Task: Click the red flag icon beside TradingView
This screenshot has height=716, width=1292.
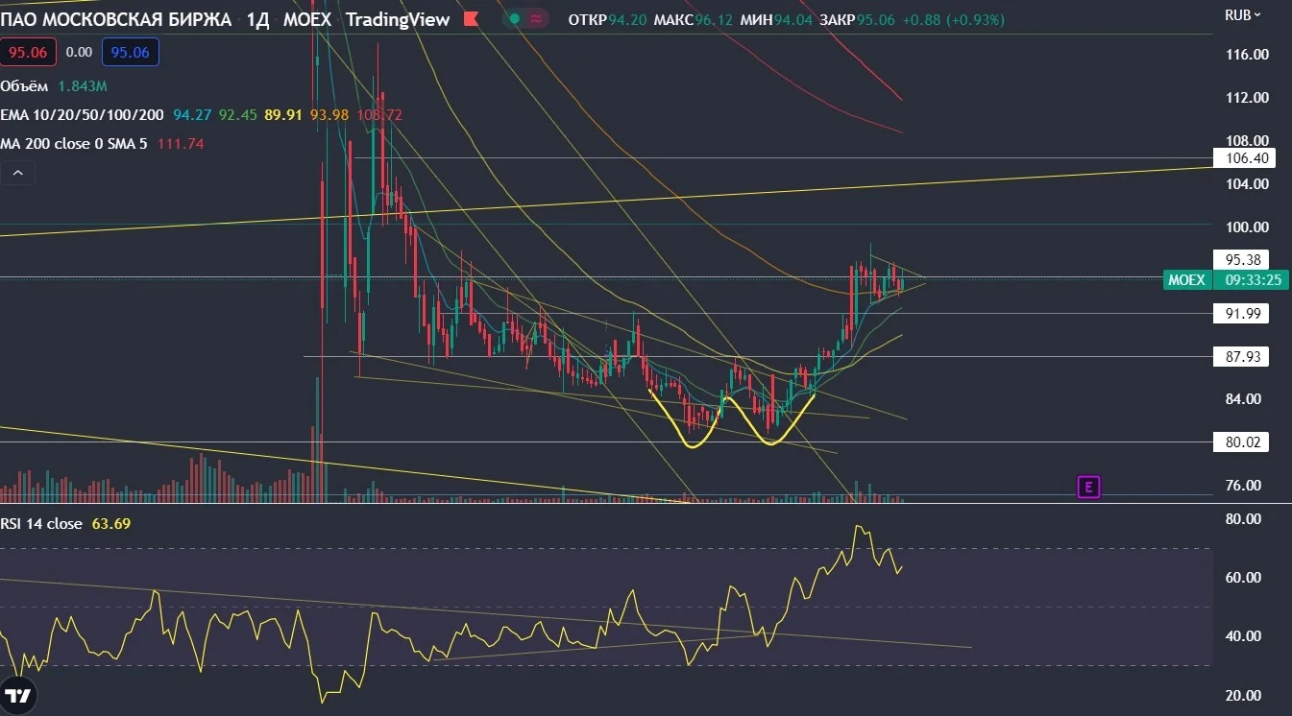Action: pos(470,19)
